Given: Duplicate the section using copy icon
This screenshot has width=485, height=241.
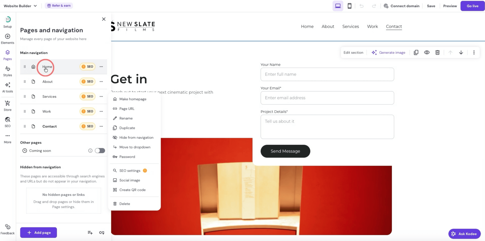Looking at the screenshot, I should pyautogui.click(x=416, y=52).
